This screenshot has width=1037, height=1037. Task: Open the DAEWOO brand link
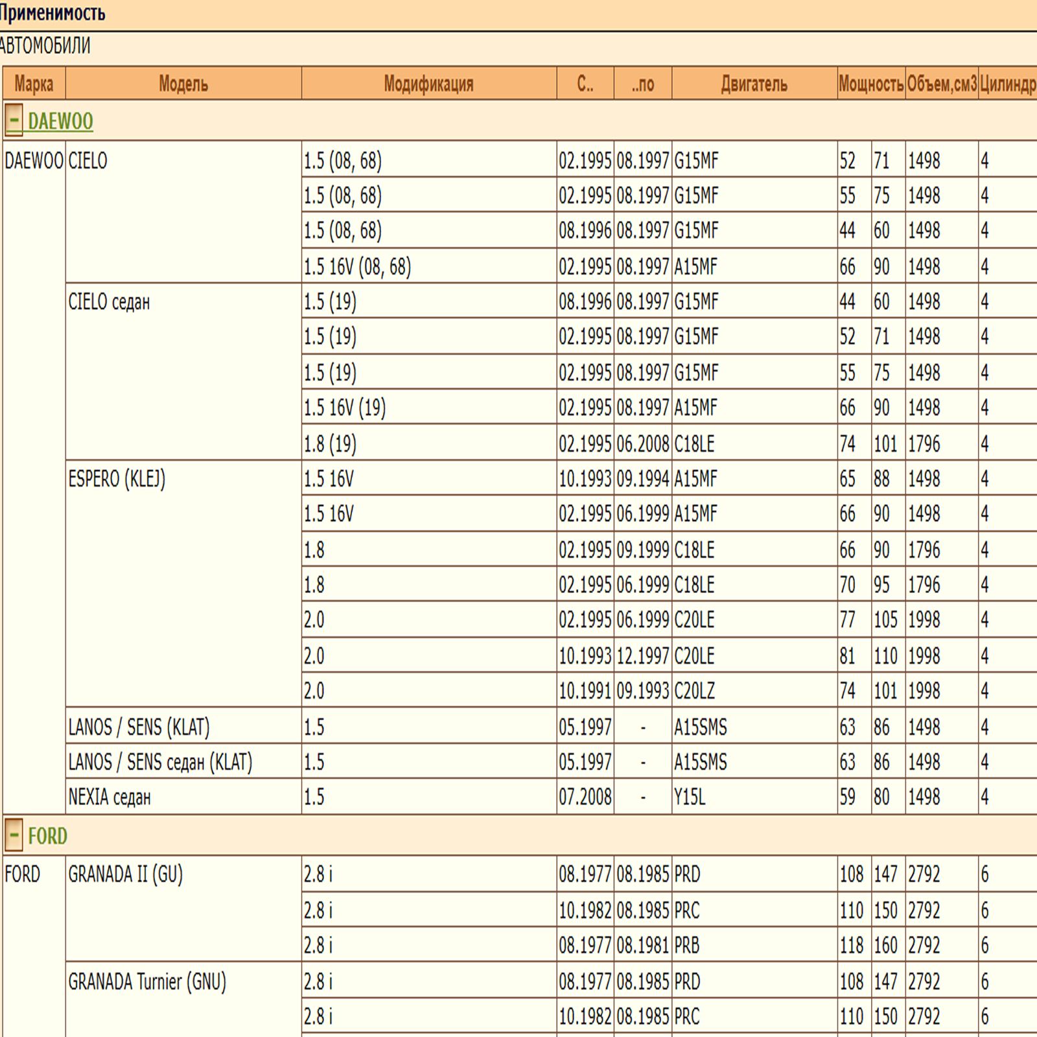click(60, 121)
